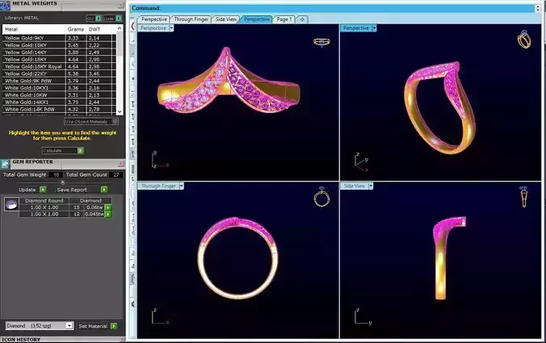This screenshot has height=343, width=546.
Task: Click the Grams column header
Action: pos(76,29)
